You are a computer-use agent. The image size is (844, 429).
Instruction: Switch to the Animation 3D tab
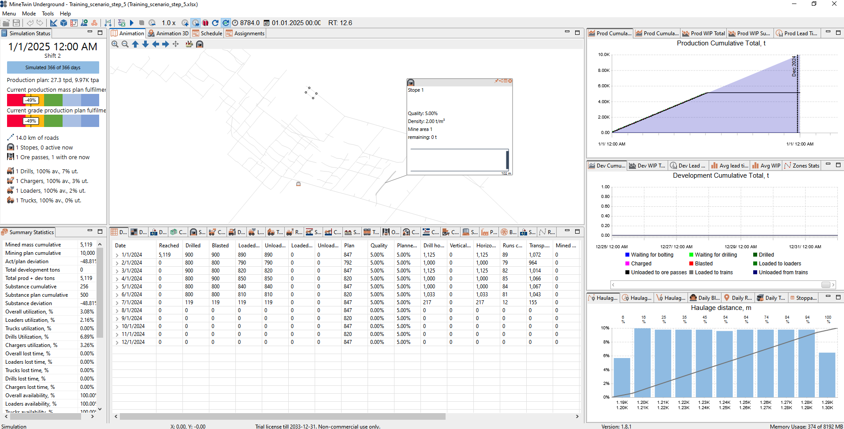point(168,33)
